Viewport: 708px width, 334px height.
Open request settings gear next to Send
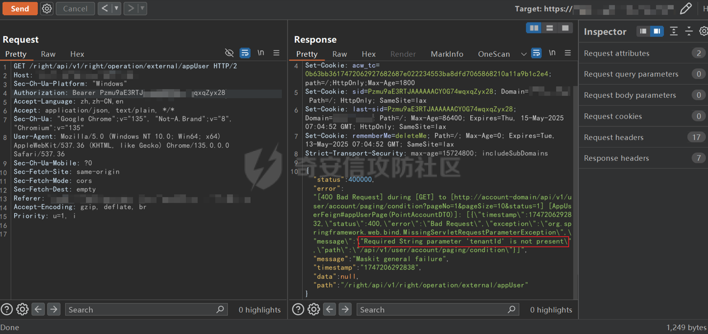point(47,9)
